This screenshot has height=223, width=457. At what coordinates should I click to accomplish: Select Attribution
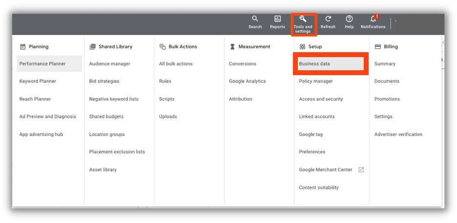(x=240, y=99)
